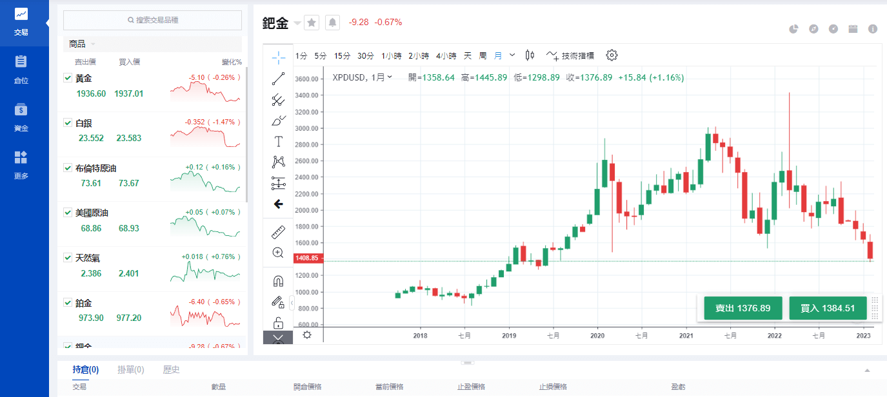Expand the 商品 category dropdown
Screen dimensions: 887x397
coord(93,44)
